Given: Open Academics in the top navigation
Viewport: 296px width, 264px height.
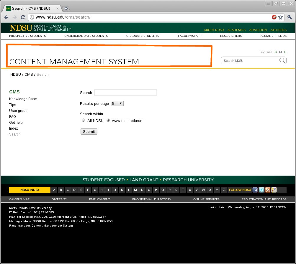Looking at the screenshot, I should 236,30.
